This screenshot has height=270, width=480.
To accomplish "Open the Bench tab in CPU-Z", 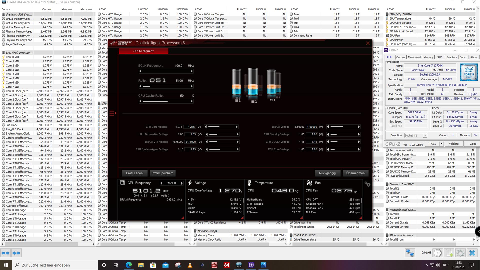I will pos(463,57).
